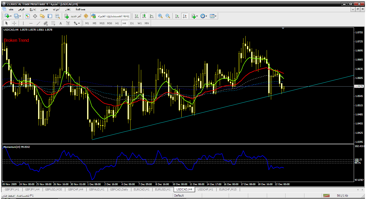The image size is (366, 199).
Task: Draw a trendline with the Trendline tool
Action: click(x=38, y=23)
